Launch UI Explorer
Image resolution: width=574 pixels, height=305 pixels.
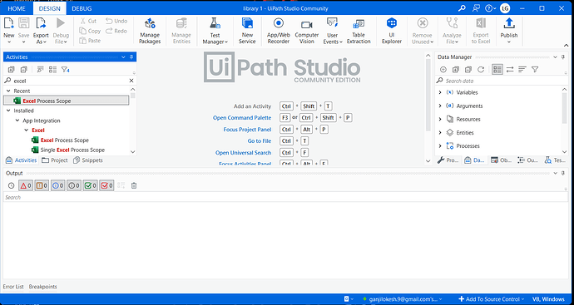tap(392, 31)
